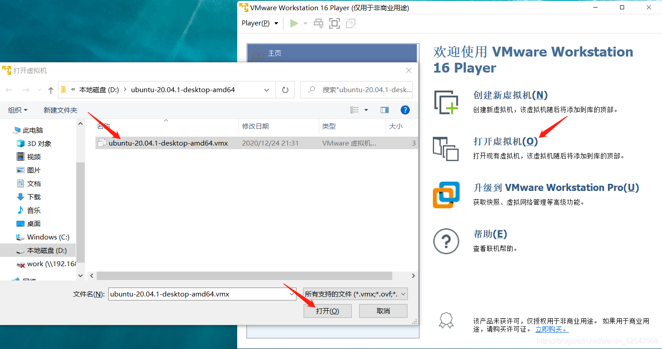Expand the address bar history dropdown
662x349 pixels.
click(x=267, y=90)
